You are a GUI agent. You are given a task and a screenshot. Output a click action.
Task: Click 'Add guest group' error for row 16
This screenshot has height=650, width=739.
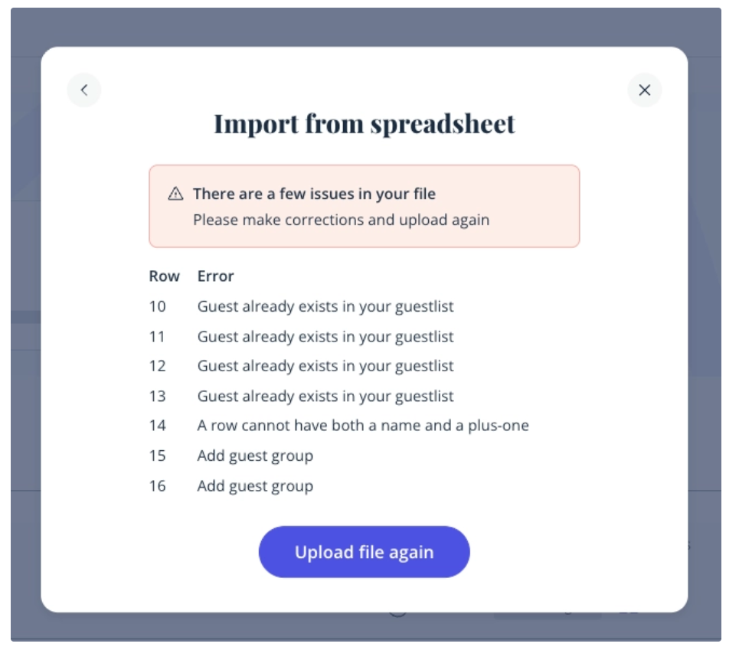(255, 486)
